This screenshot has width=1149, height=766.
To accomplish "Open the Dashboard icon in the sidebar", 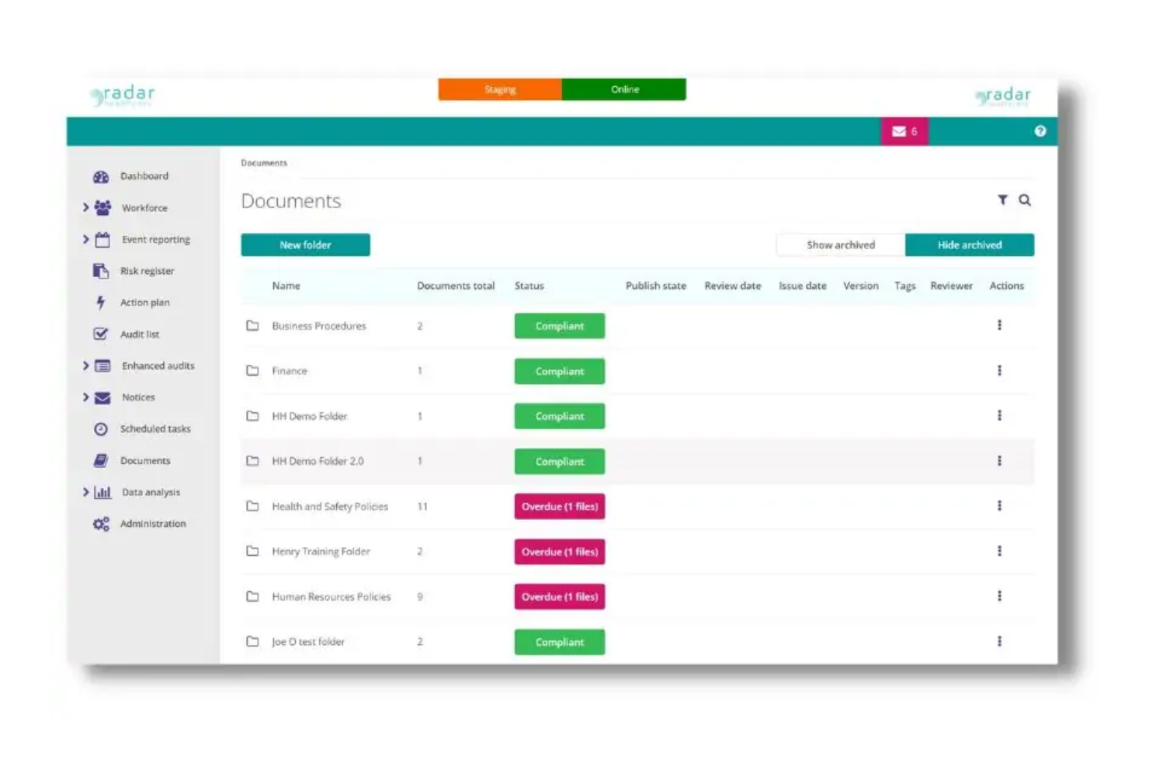I will [101, 176].
